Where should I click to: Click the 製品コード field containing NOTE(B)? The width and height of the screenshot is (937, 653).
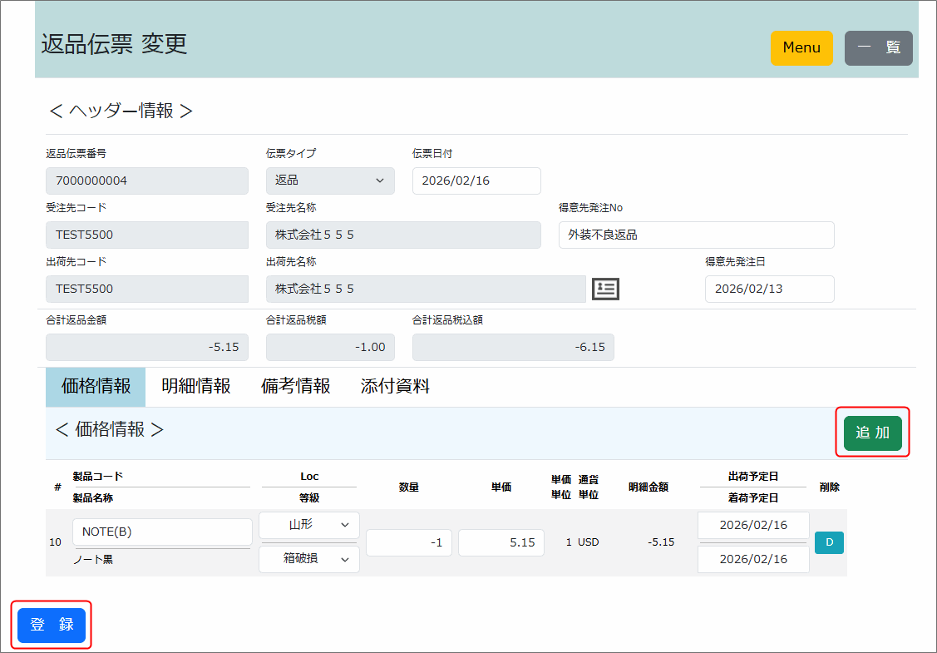coord(162,532)
